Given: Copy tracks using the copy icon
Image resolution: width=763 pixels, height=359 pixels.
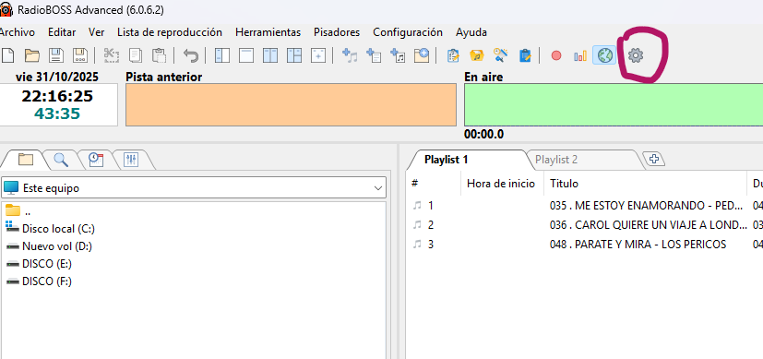Looking at the screenshot, I should pos(136,55).
